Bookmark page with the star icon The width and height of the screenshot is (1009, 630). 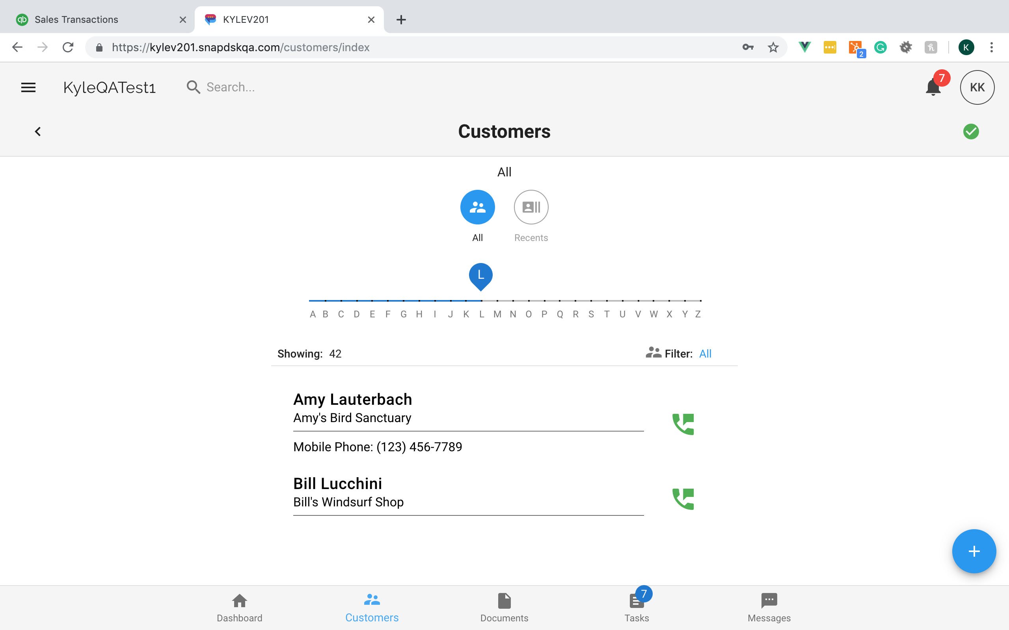(773, 48)
